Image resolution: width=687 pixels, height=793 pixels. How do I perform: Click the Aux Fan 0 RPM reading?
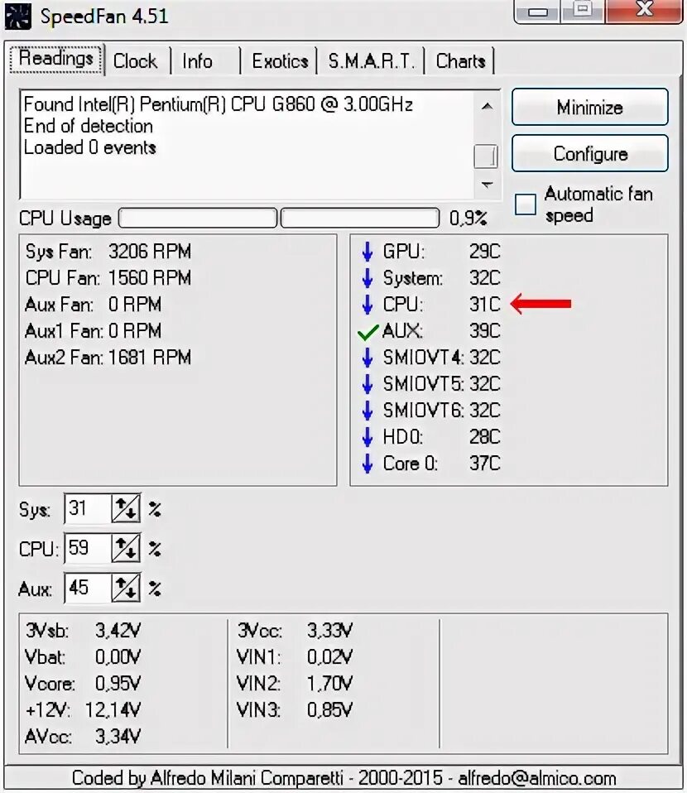(x=93, y=305)
